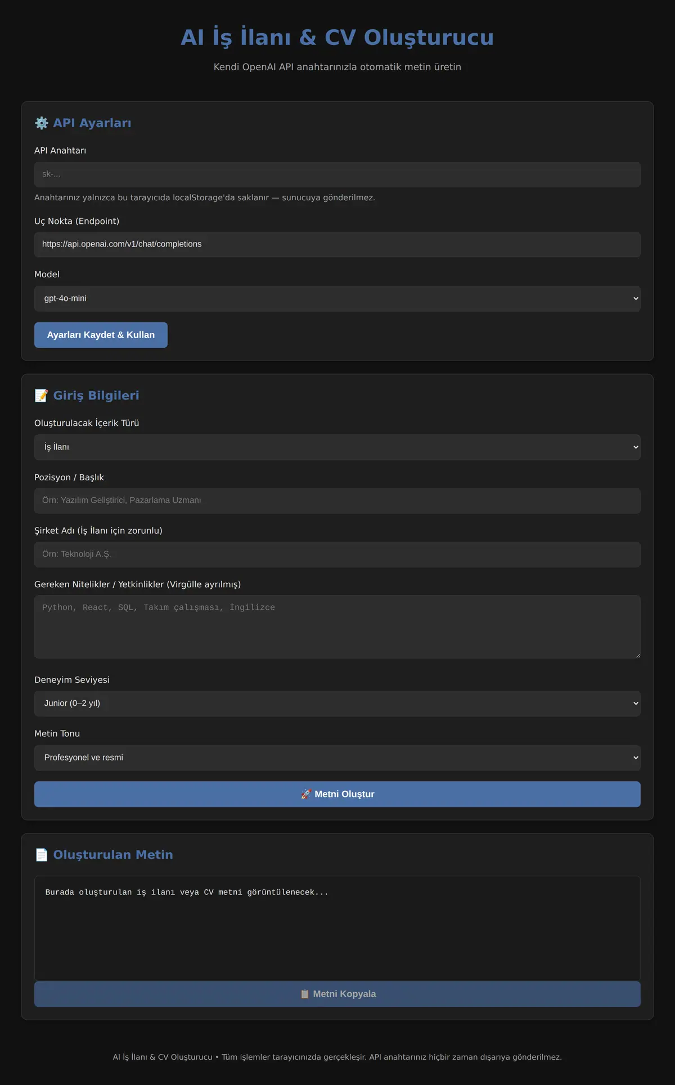
Task: Click the "Şirket Adı (İş İlanı için zorunlu)" label
Action: 98,530
